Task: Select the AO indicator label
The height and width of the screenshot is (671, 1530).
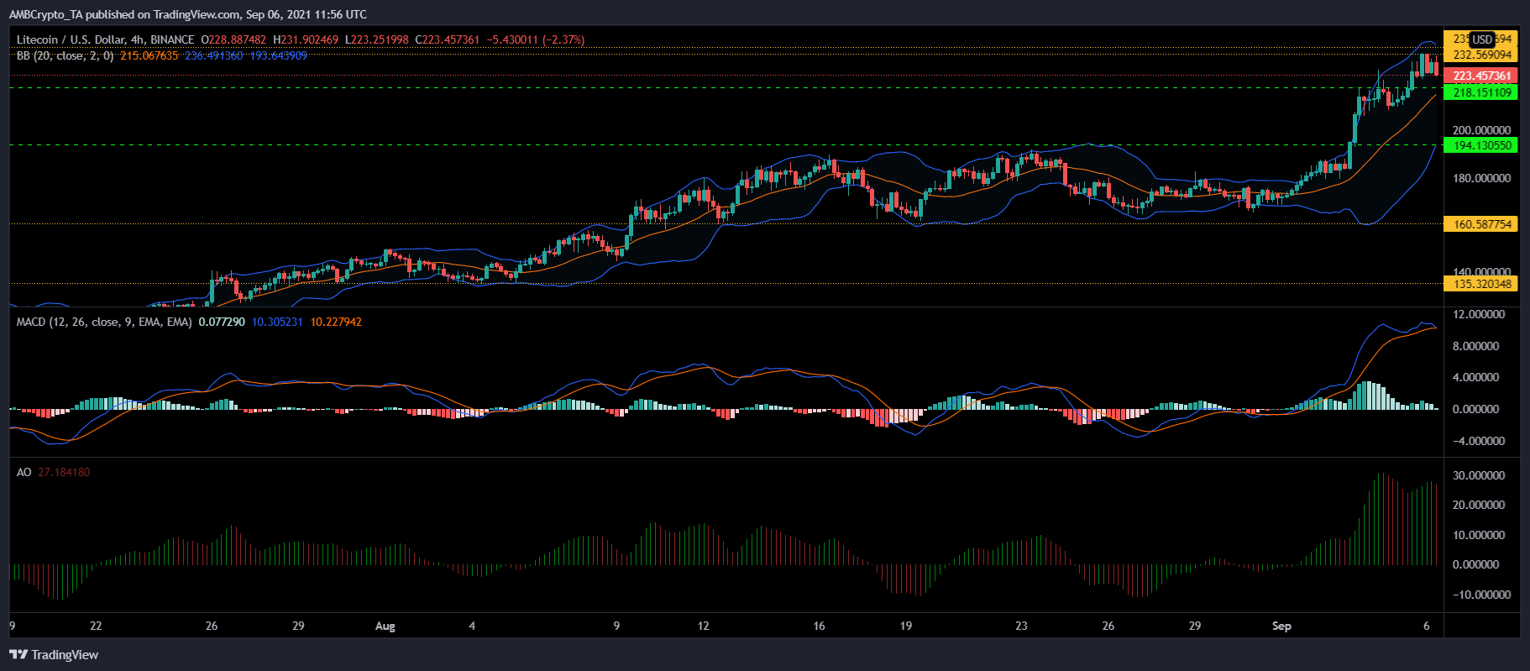Action: click(x=24, y=472)
